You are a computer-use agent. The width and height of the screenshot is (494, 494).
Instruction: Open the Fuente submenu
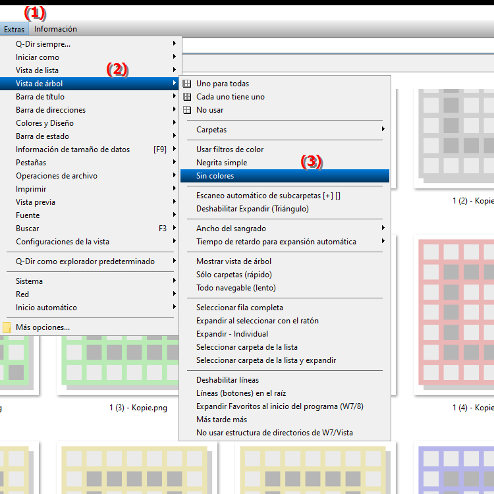90,215
